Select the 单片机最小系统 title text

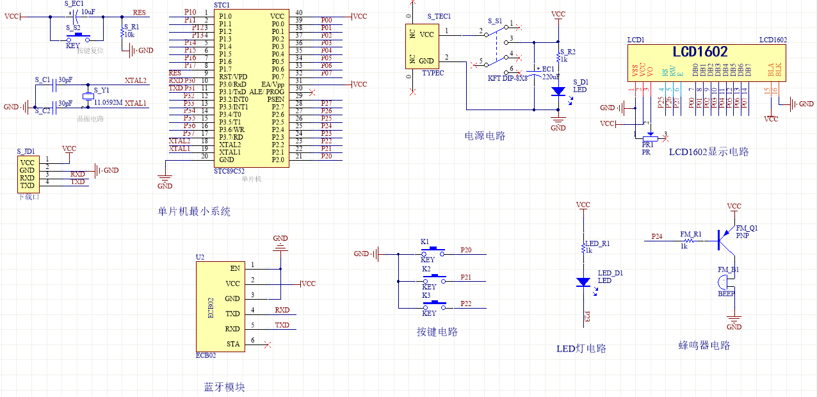194,211
